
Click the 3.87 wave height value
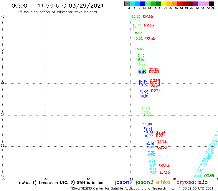click(153, 172)
